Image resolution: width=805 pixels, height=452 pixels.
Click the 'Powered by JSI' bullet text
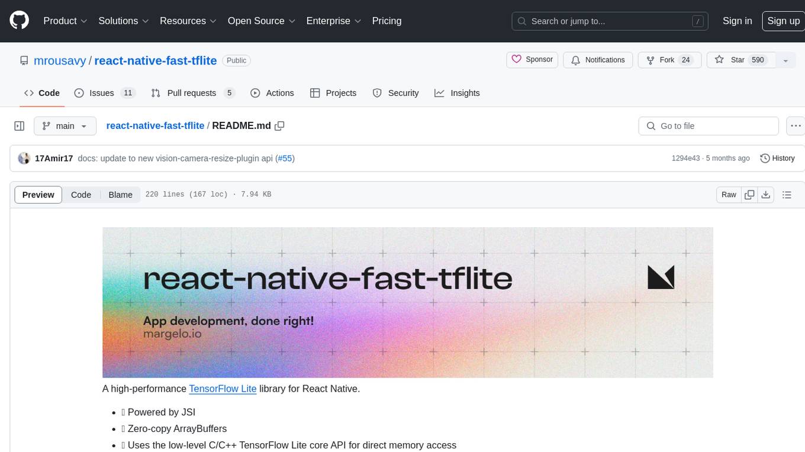pos(162,412)
